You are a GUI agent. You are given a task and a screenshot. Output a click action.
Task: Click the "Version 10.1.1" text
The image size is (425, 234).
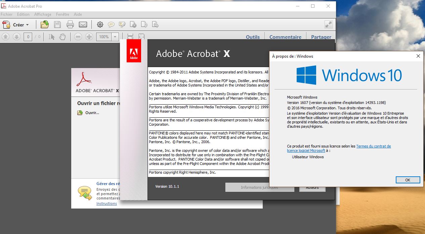coord(167,186)
